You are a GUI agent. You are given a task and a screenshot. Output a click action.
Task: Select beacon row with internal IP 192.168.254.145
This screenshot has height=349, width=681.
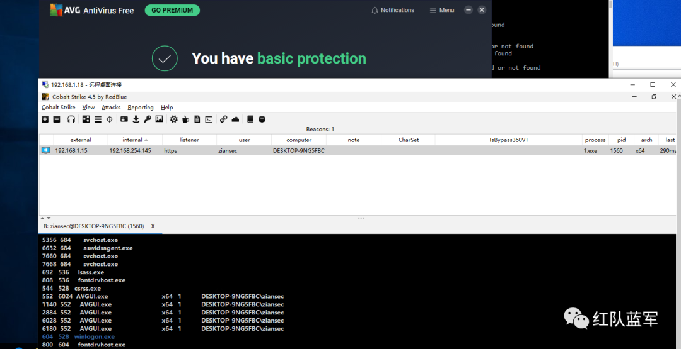[358, 151]
